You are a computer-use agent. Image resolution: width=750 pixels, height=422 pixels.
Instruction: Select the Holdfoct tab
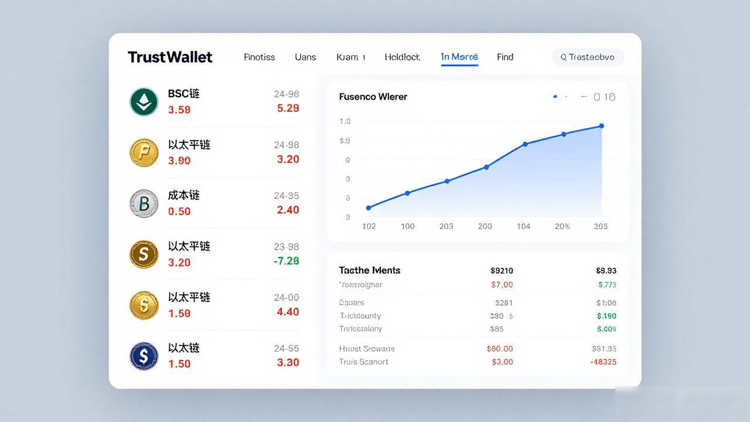pyautogui.click(x=403, y=57)
